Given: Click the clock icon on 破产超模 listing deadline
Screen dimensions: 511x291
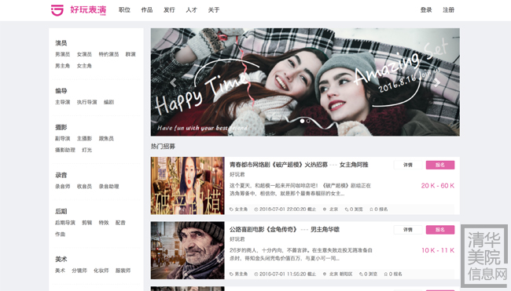Looking at the screenshot, I should [x=256, y=209].
